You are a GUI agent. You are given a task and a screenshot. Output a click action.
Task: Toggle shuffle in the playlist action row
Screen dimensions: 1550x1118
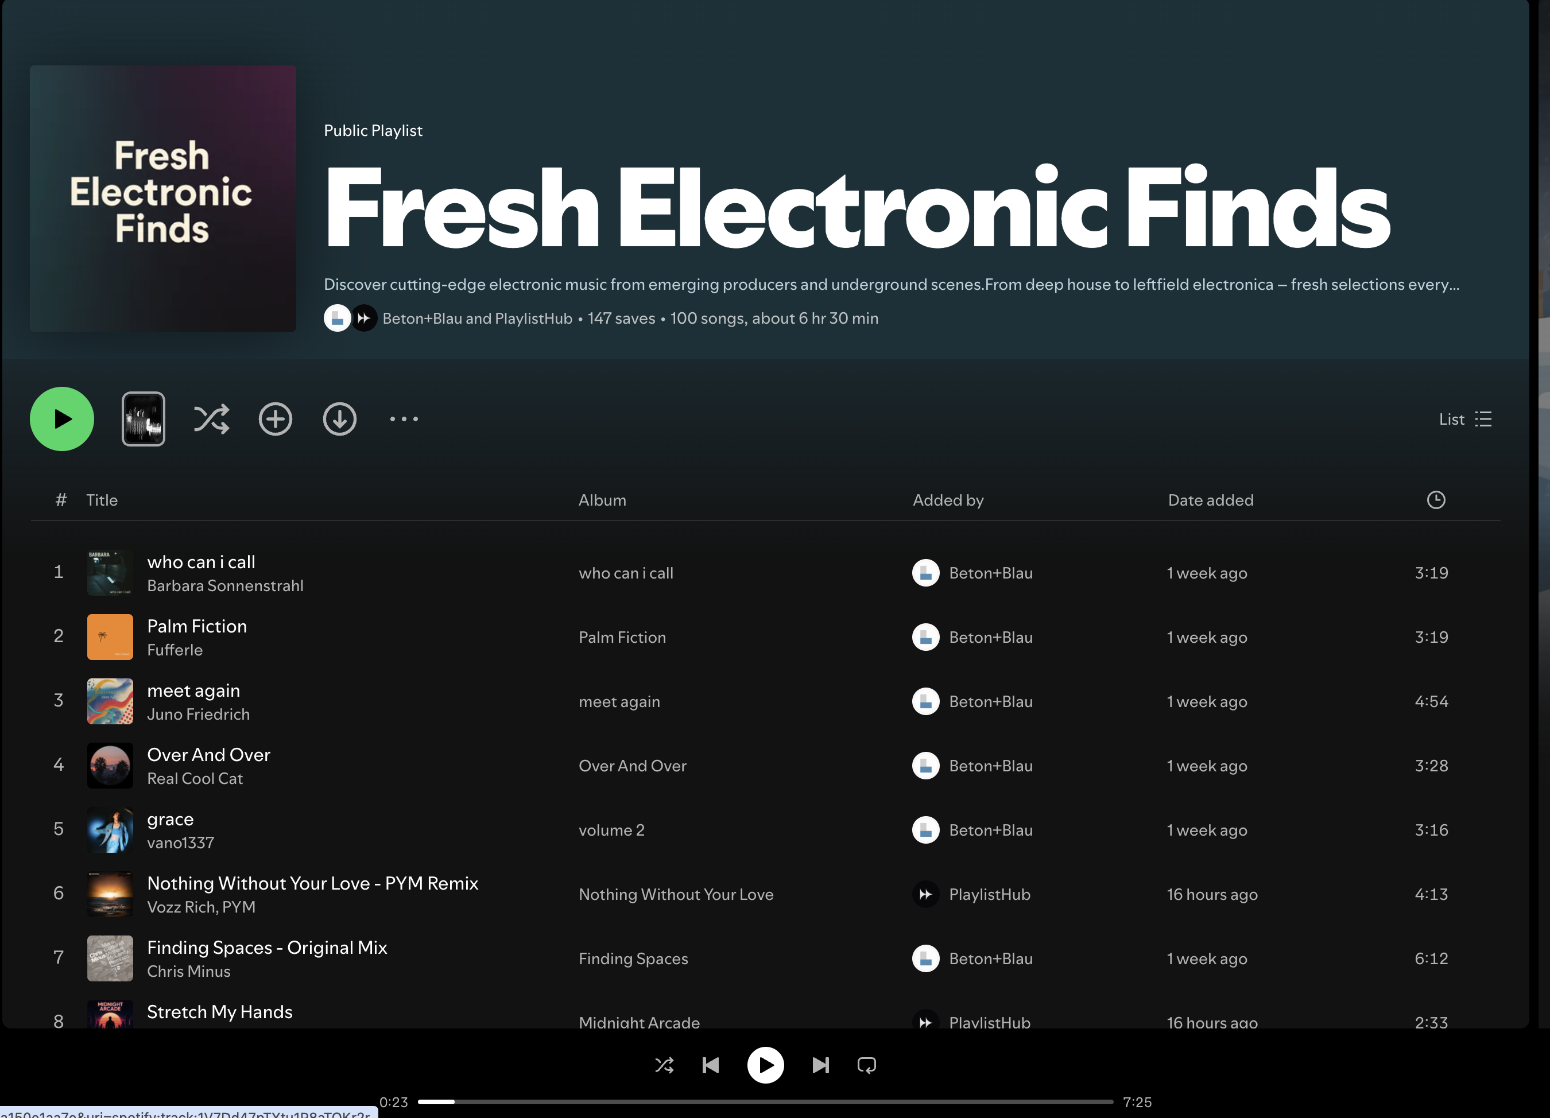[x=211, y=419]
